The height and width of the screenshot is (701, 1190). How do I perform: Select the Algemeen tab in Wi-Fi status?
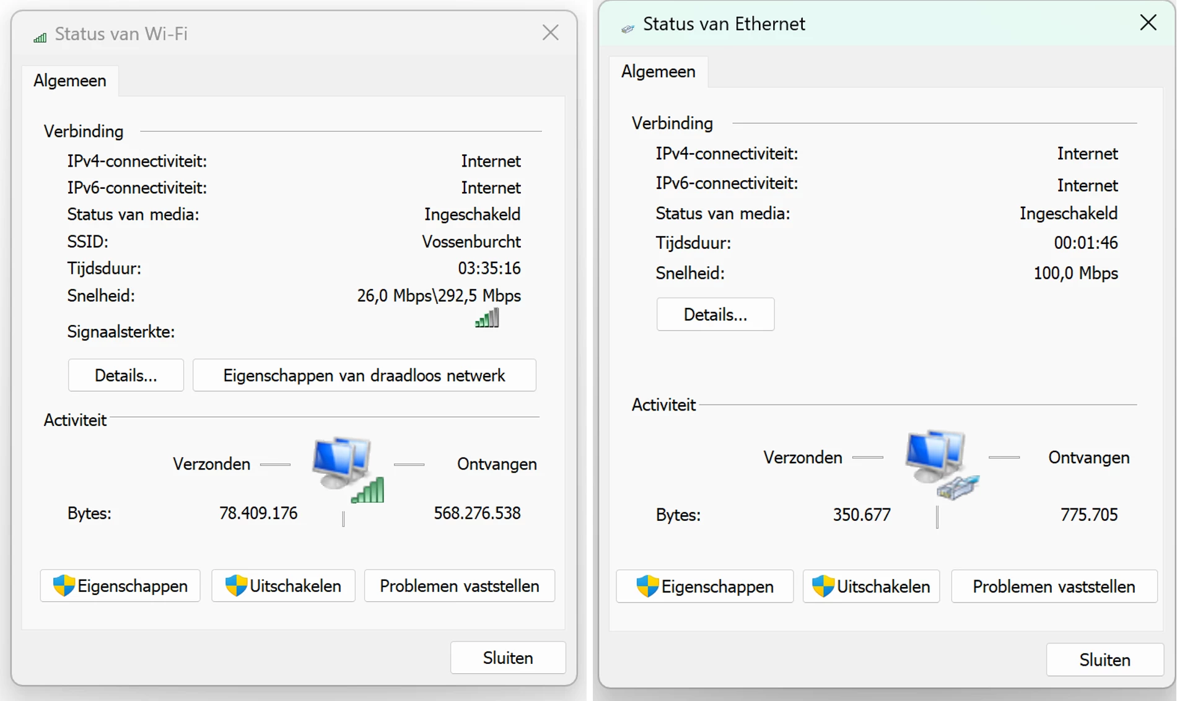tap(70, 81)
